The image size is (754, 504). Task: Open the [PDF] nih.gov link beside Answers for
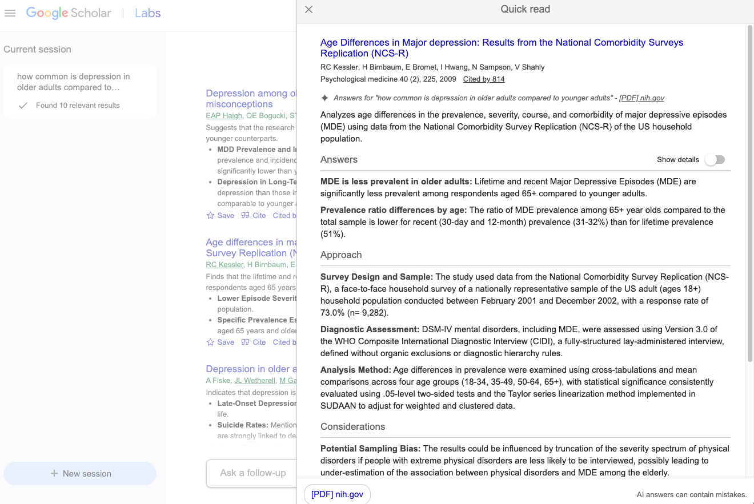point(641,98)
